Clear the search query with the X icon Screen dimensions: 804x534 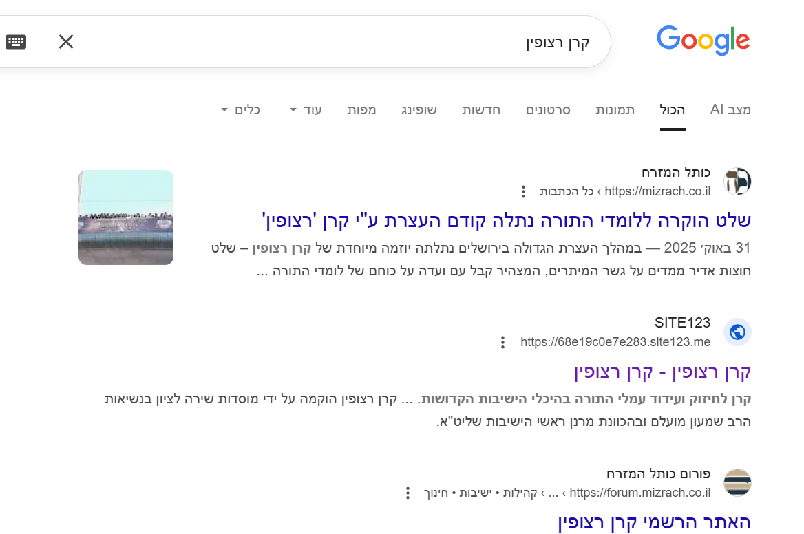click(x=66, y=41)
